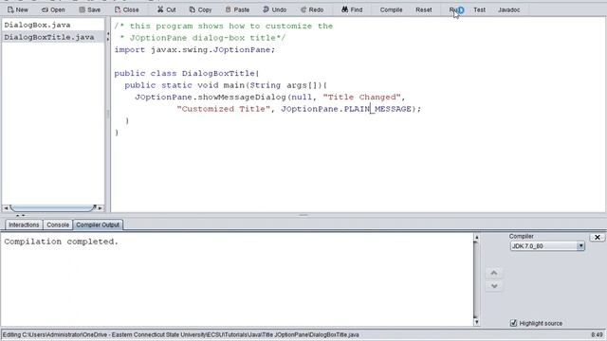Screen dimensions: 607x341
Task: Reset the interactions with Reset button
Action: coord(424,9)
